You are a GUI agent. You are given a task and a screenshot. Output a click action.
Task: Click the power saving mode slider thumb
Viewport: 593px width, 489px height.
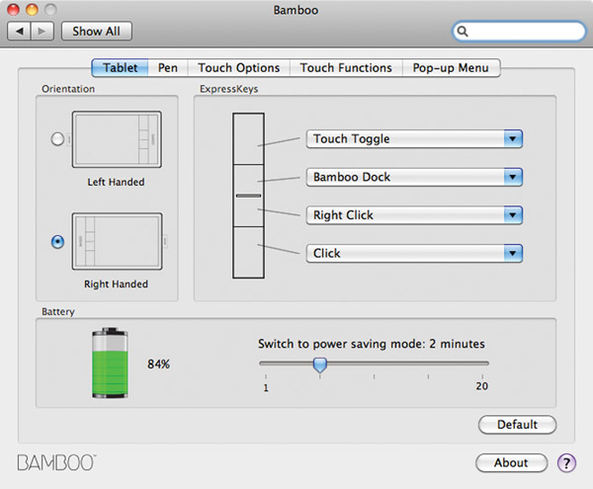coord(320,366)
